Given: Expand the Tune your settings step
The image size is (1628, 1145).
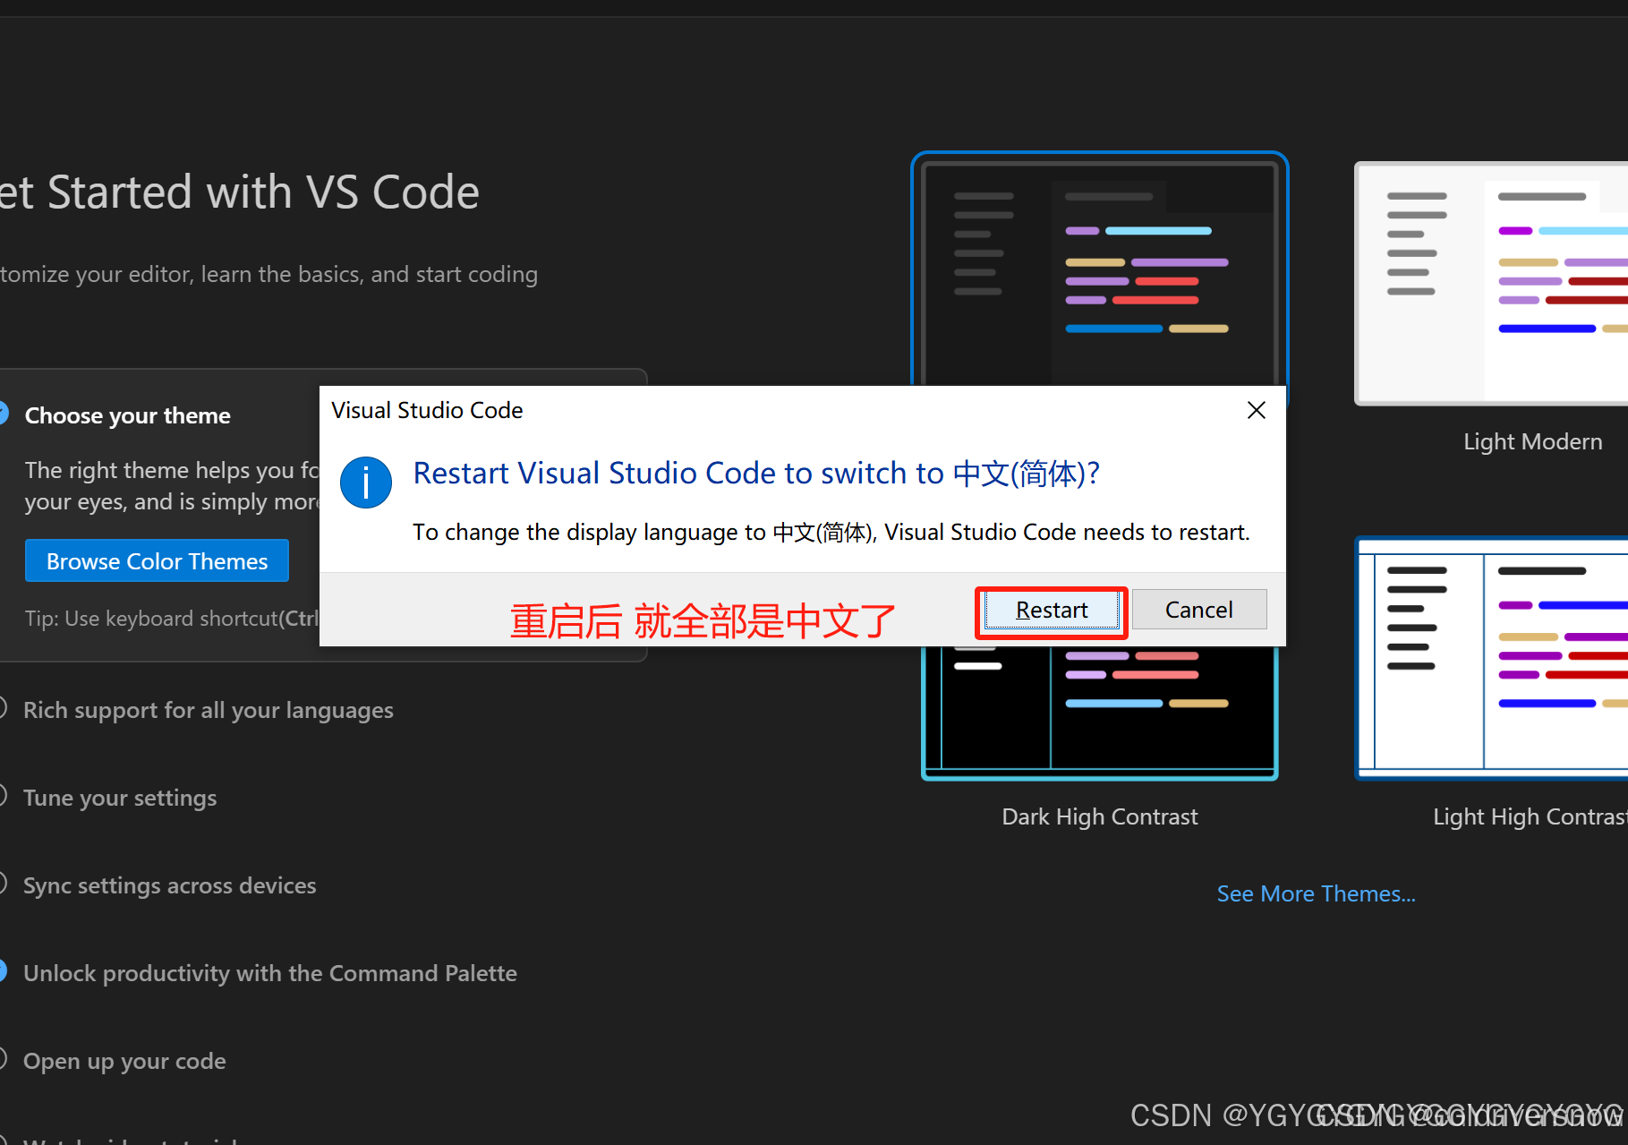Looking at the screenshot, I should click(x=120, y=798).
